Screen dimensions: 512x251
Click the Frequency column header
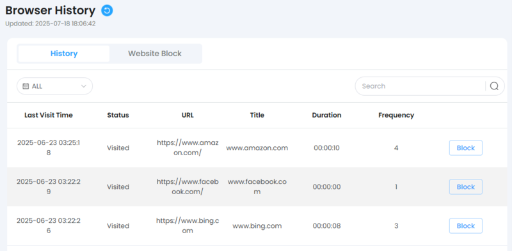396,115
